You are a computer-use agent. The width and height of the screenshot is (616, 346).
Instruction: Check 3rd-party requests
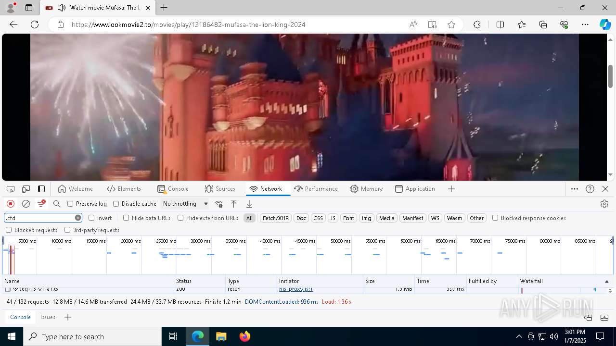[67, 230]
